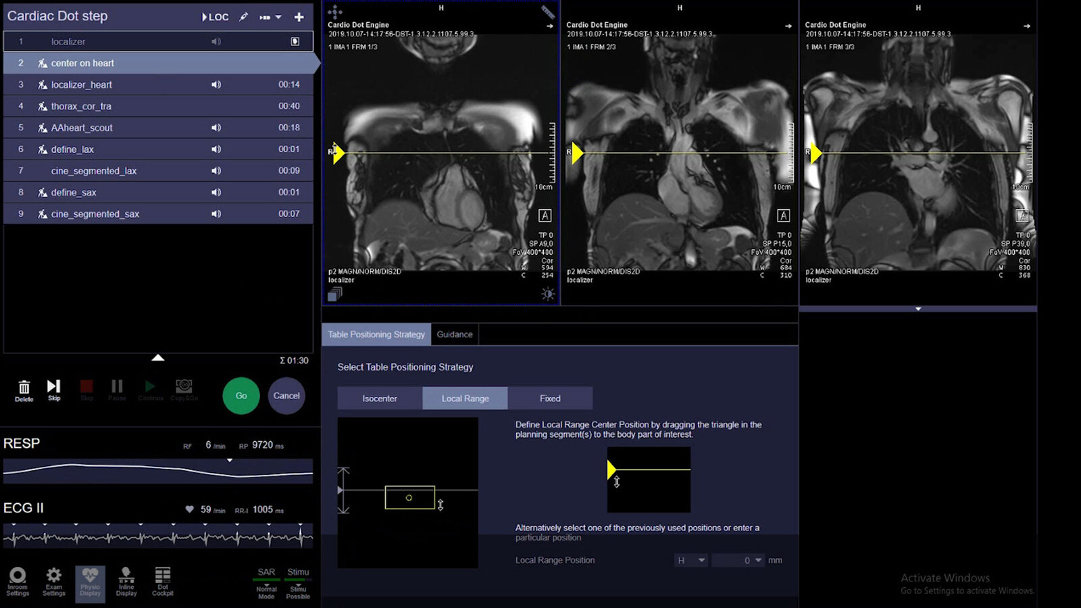
Task: Expand panel below third image viewport
Action: point(918,309)
